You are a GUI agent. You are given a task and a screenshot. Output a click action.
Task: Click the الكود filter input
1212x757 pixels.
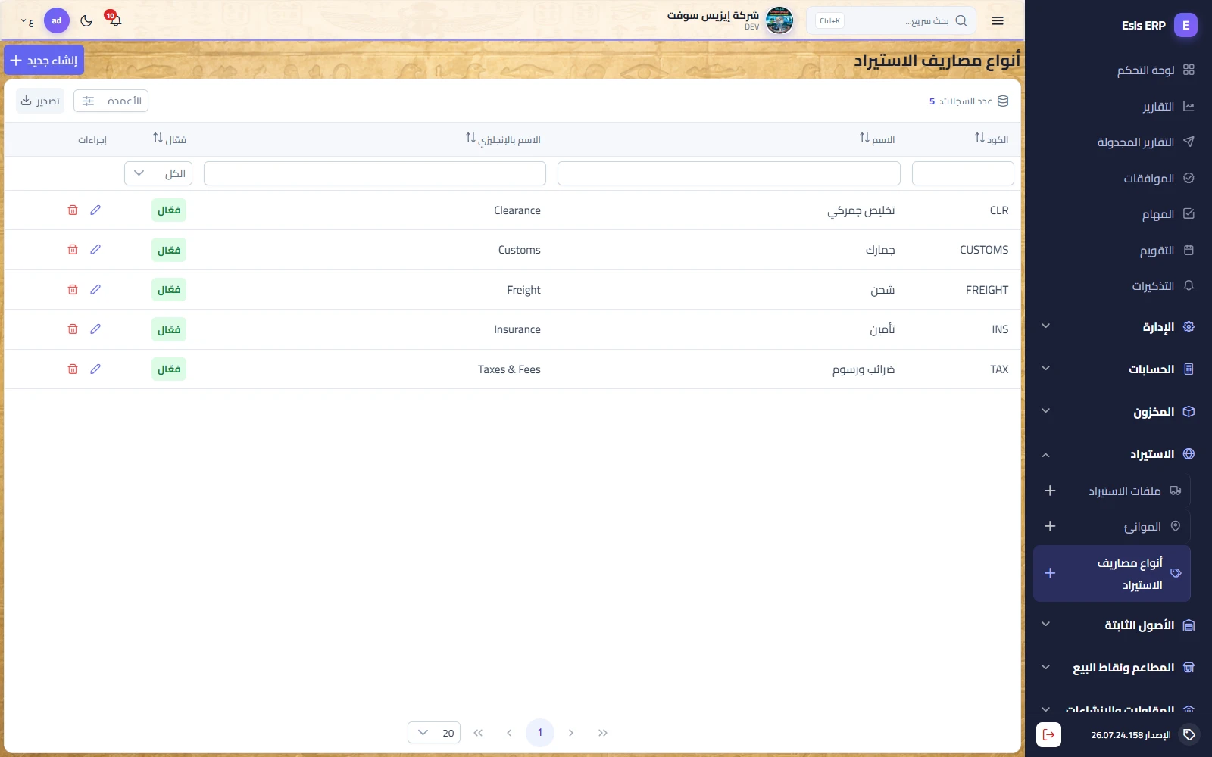point(963,173)
